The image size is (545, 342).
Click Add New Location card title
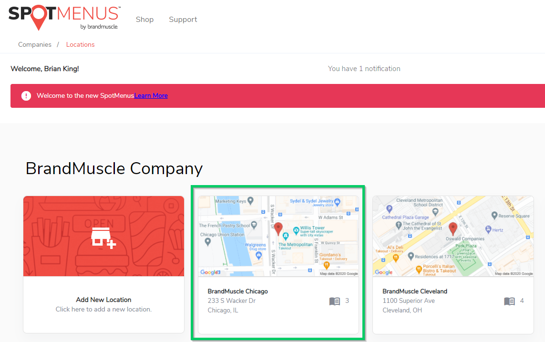103,300
